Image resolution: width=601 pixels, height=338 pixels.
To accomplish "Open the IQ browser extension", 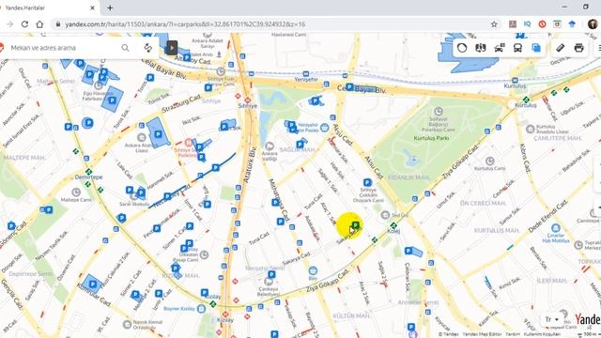I will [528, 24].
